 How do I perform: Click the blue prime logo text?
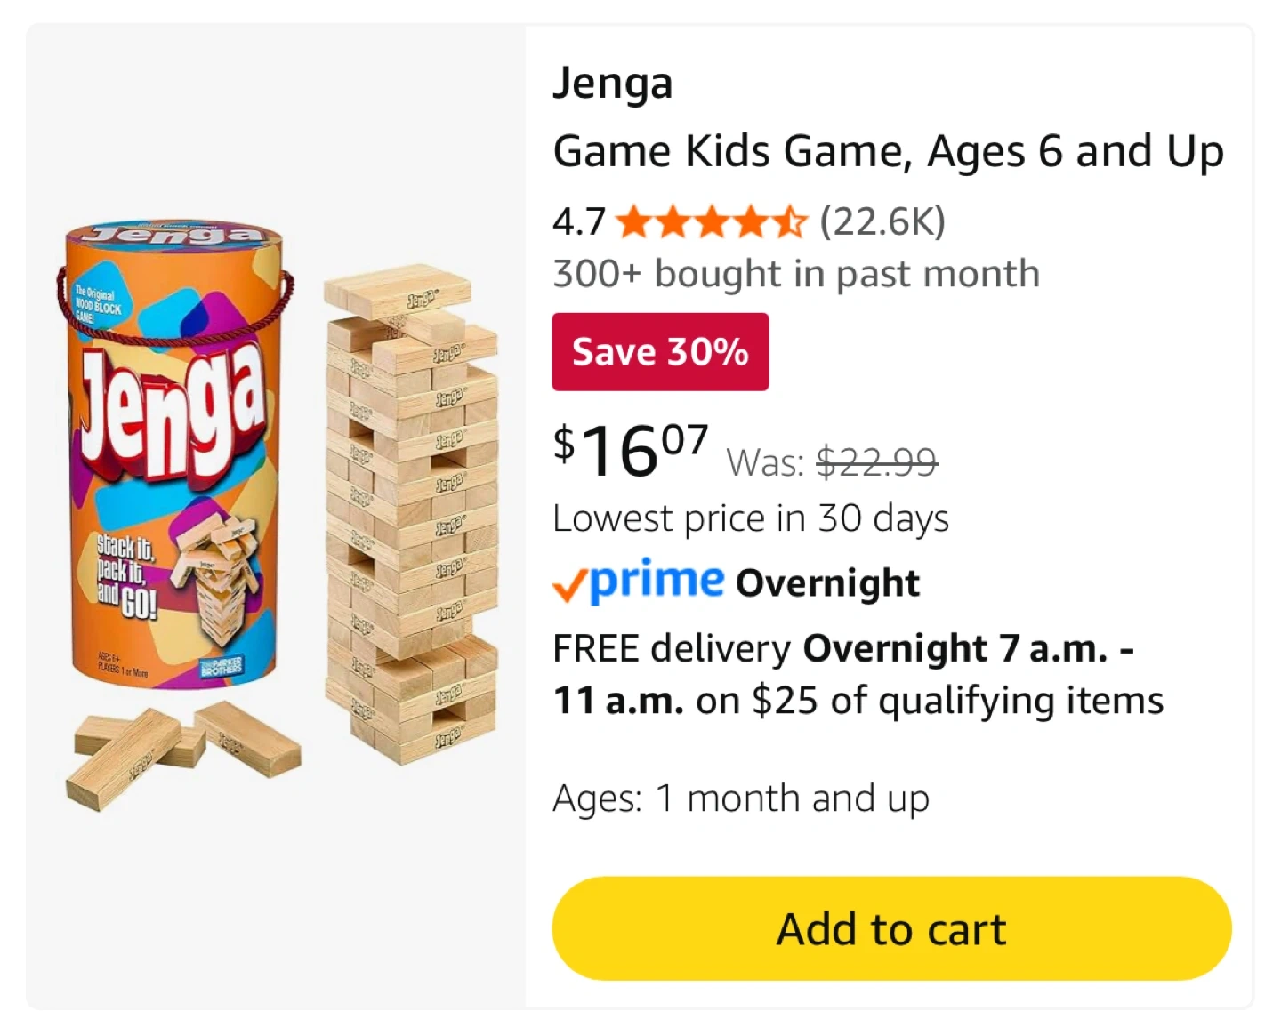click(657, 582)
